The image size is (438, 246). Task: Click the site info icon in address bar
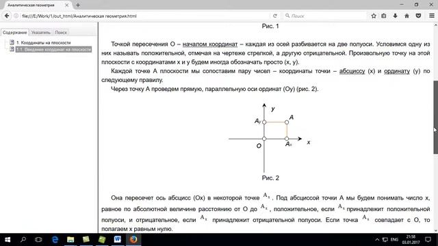[x=16, y=16]
